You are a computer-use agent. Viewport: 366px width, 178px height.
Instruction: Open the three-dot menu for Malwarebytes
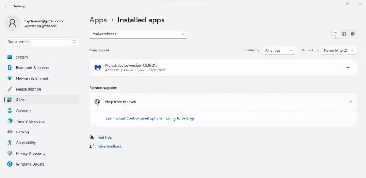[347, 67]
